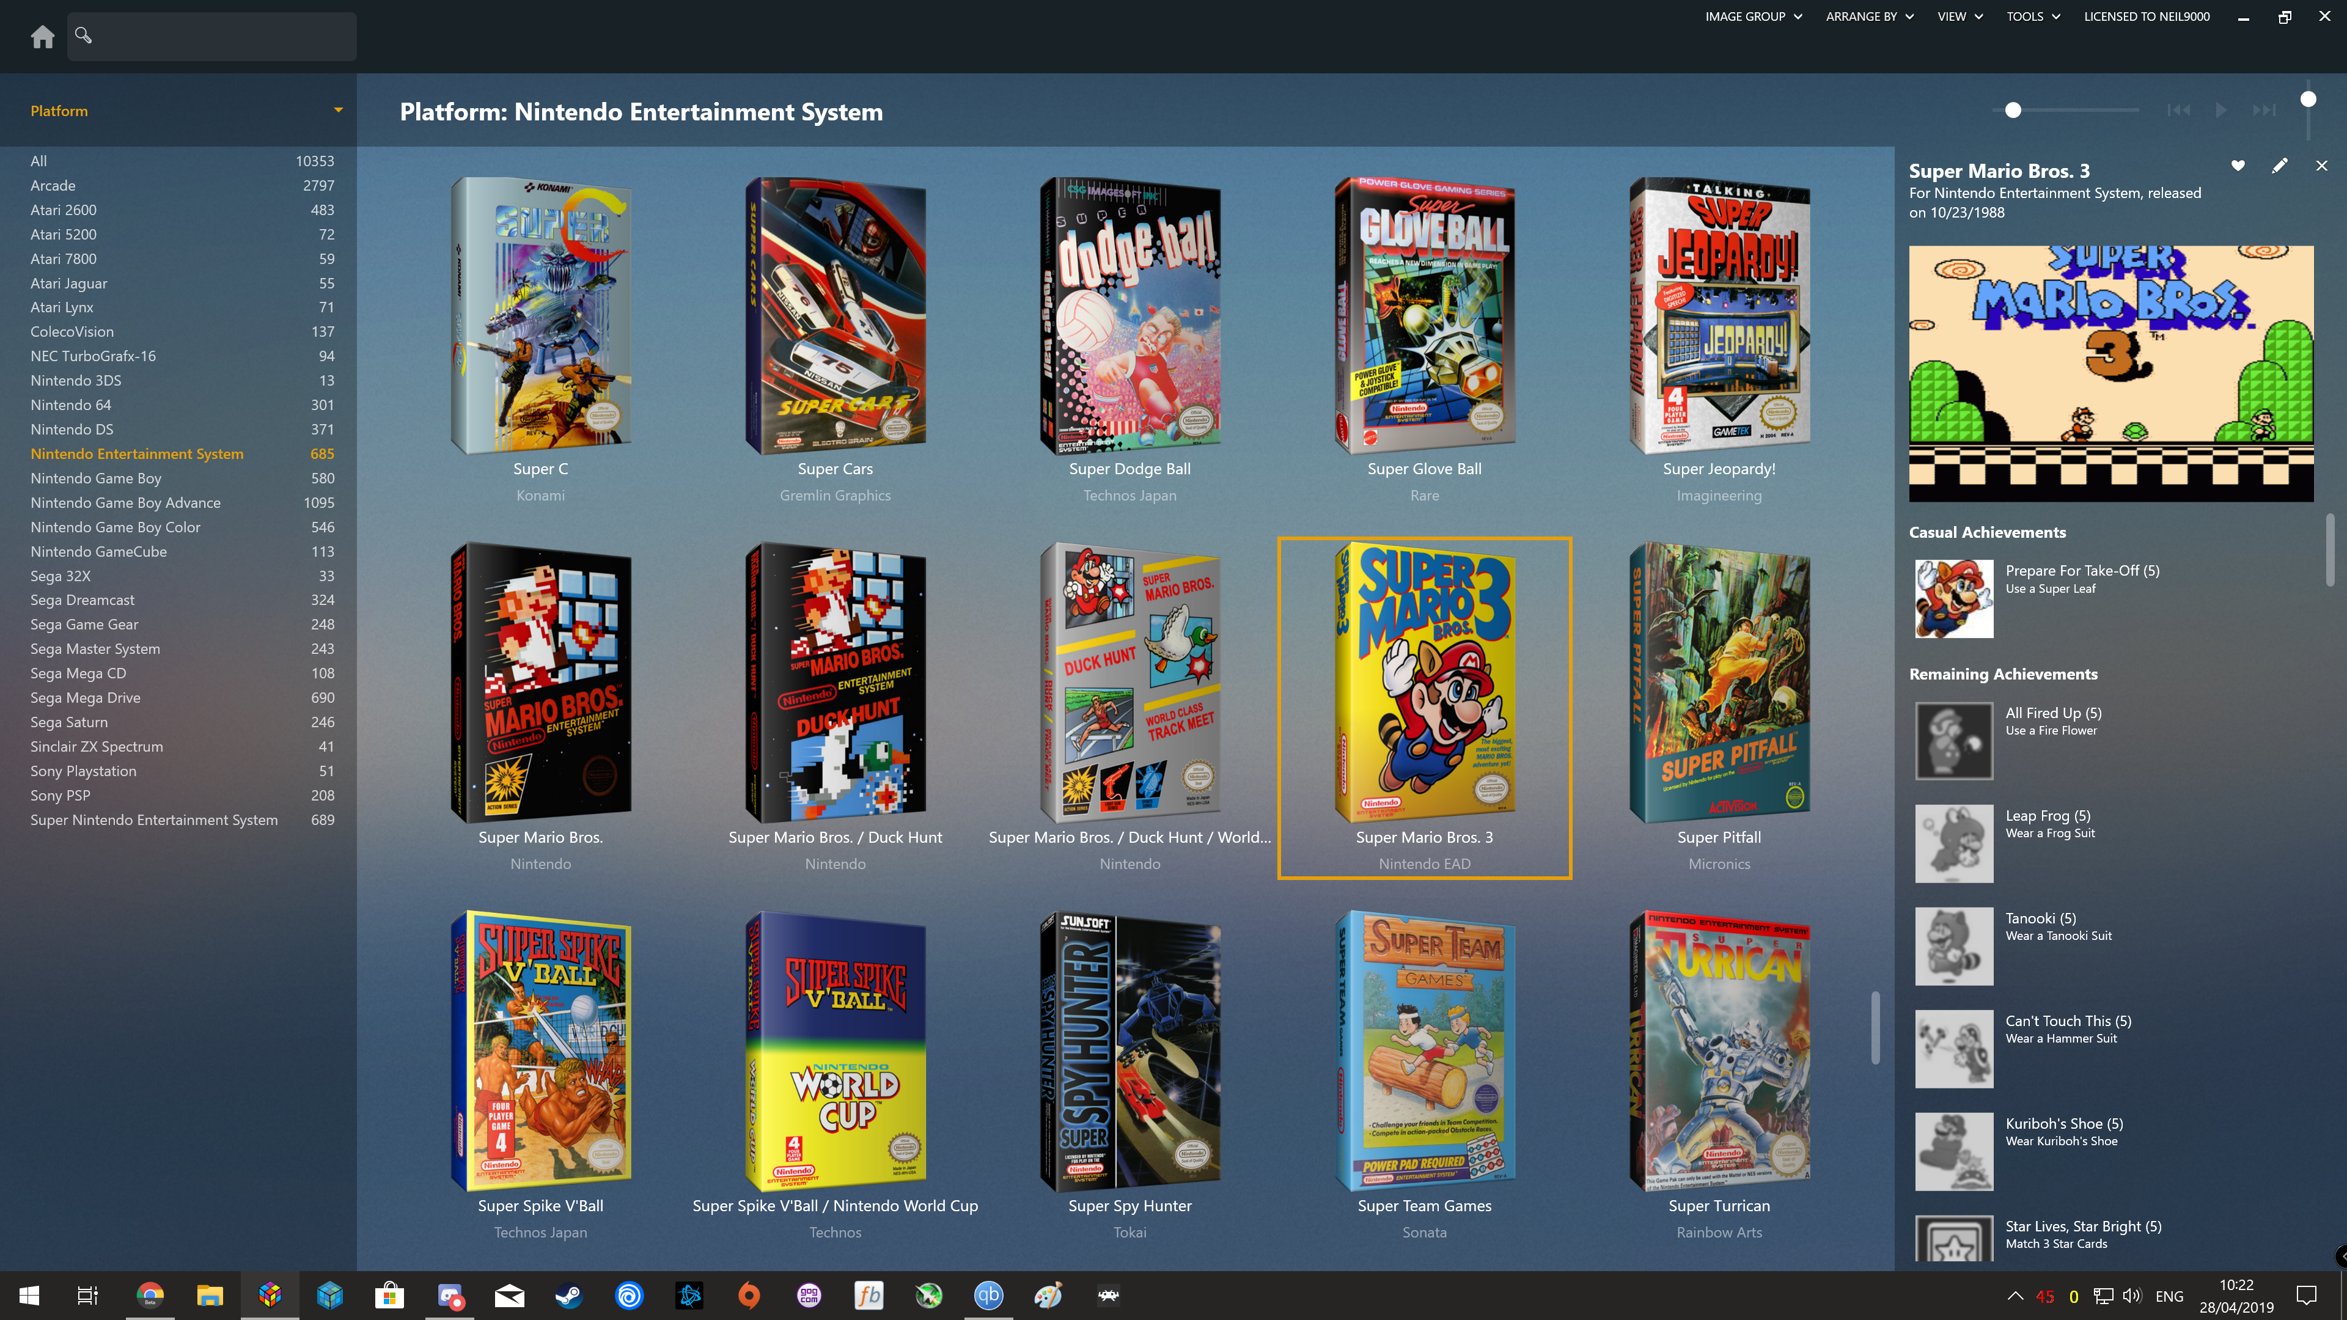Adjust the vertical volume slider knob
The image size is (2347, 1320).
(x=2308, y=99)
